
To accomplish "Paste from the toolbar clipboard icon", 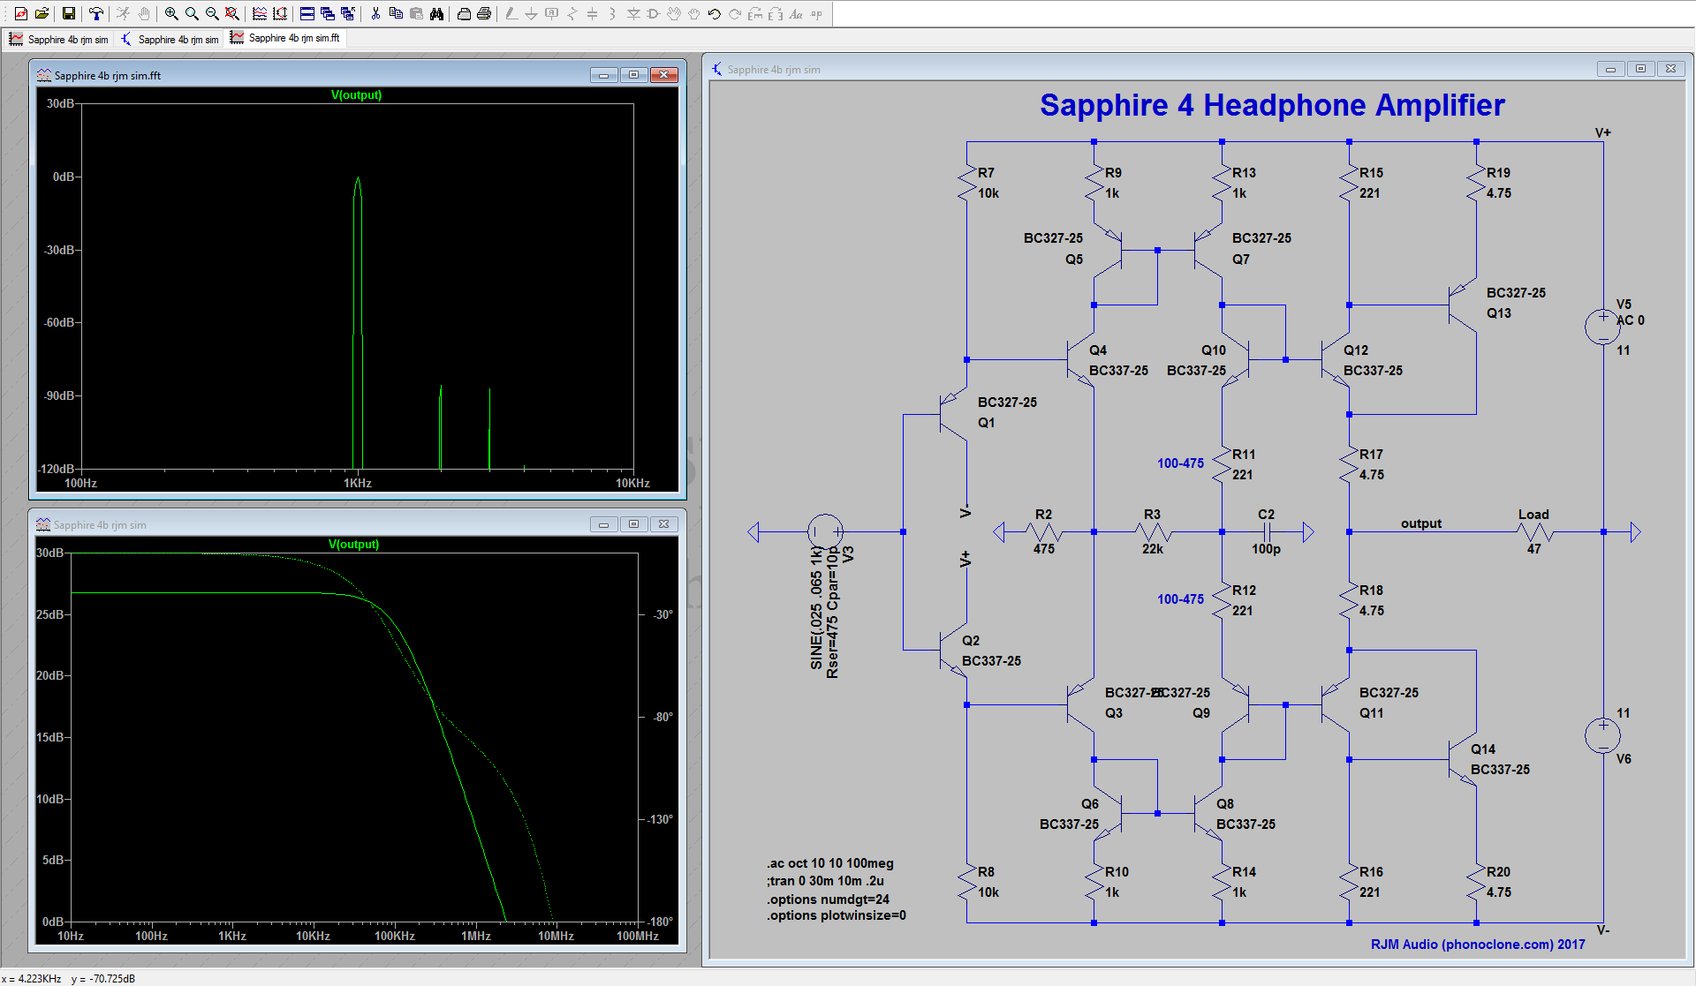I will 416,13.
